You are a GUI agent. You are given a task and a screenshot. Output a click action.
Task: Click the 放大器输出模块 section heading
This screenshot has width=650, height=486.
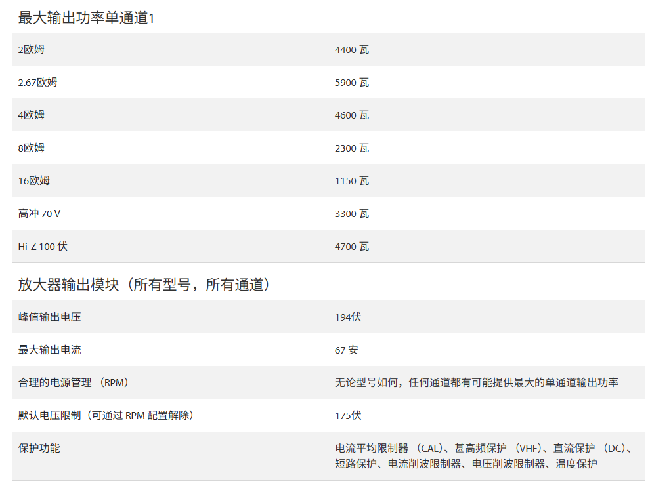click(x=144, y=285)
